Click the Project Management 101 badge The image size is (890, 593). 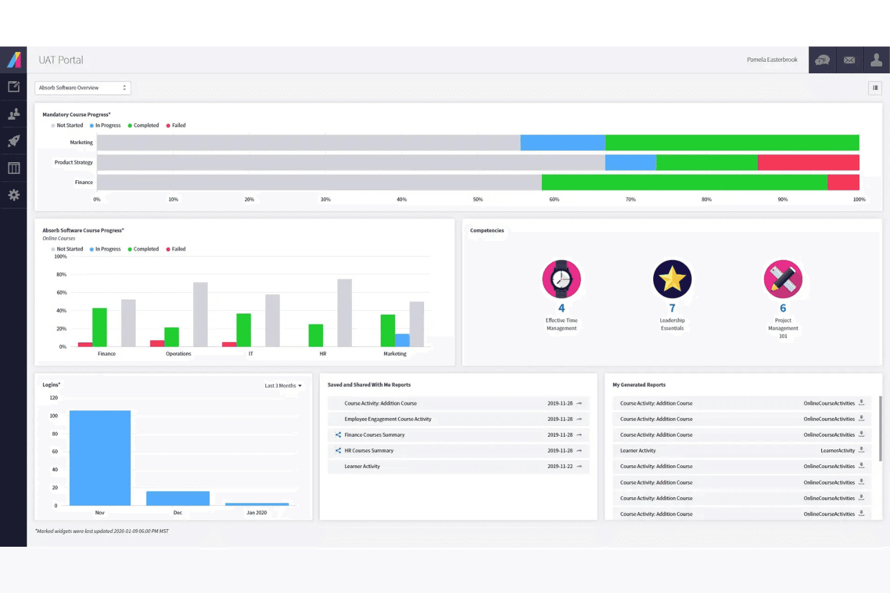(783, 279)
